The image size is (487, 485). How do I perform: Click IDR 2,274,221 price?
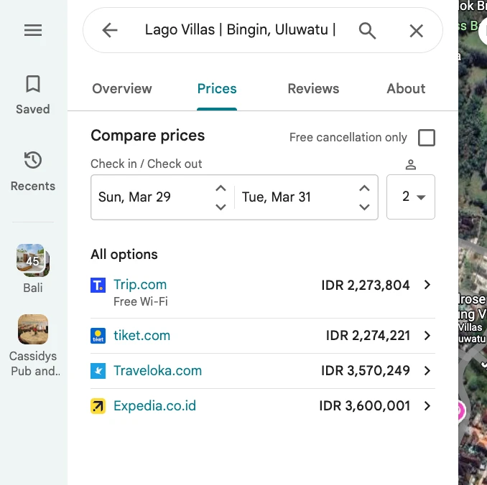[368, 336]
